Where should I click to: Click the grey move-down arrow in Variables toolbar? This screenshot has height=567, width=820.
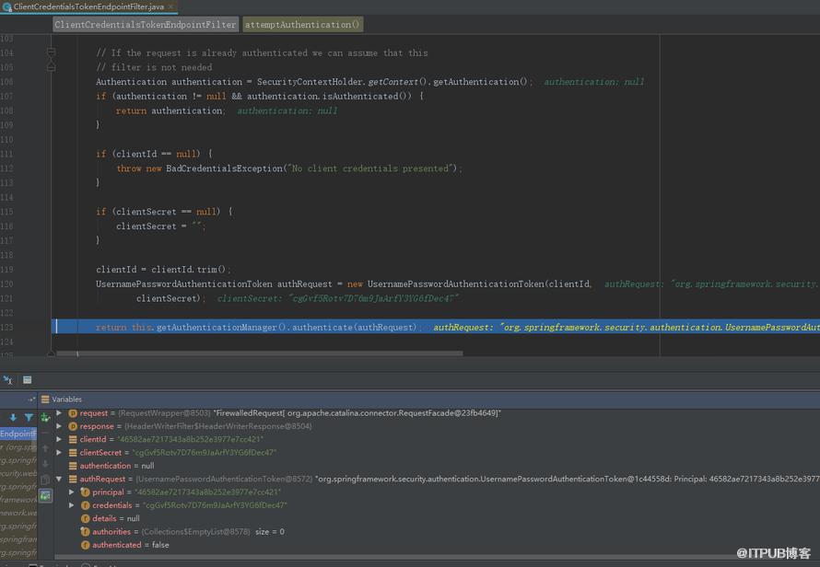point(45,464)
